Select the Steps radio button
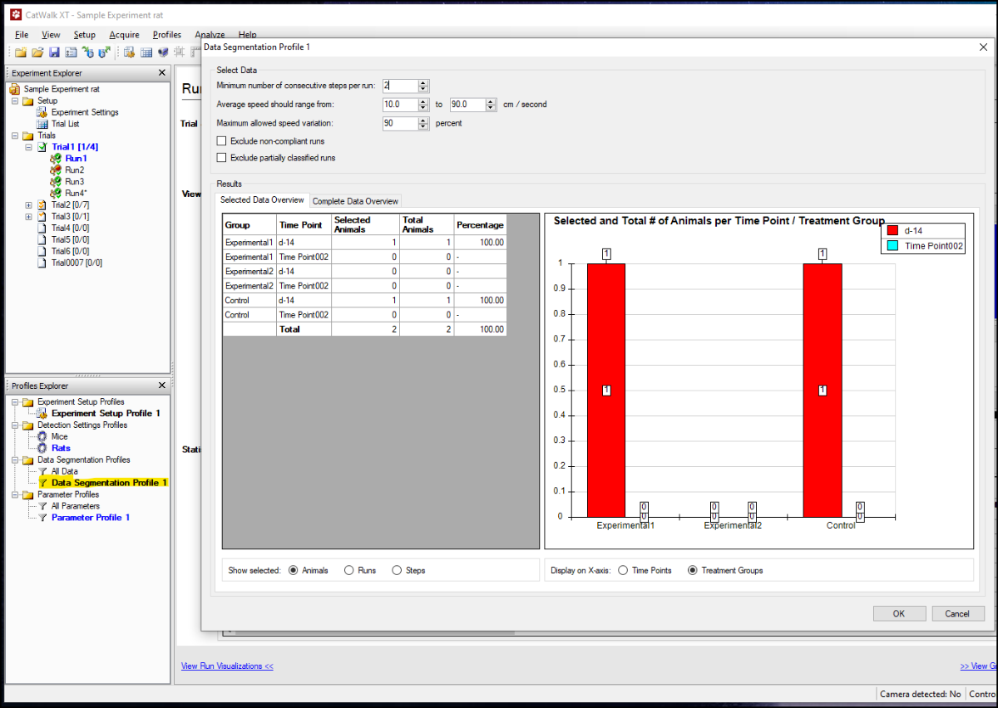The image size is (998, 708). (397, 570)
